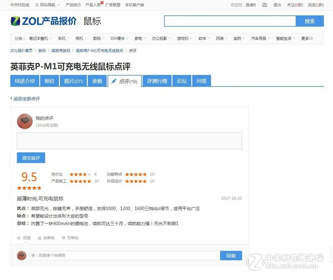Focus the follow-up review text area
The height and width of the screenshot is (280, 333).
[x=129, y=141]
